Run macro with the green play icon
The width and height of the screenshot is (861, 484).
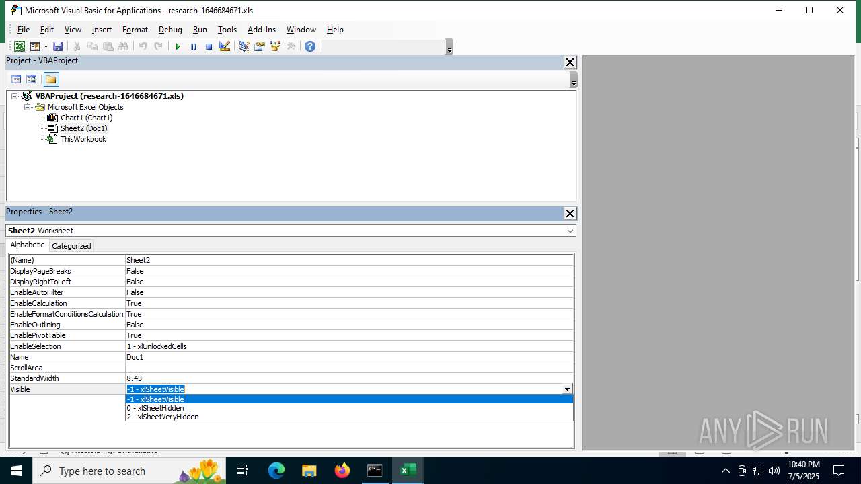click(178, 46)
